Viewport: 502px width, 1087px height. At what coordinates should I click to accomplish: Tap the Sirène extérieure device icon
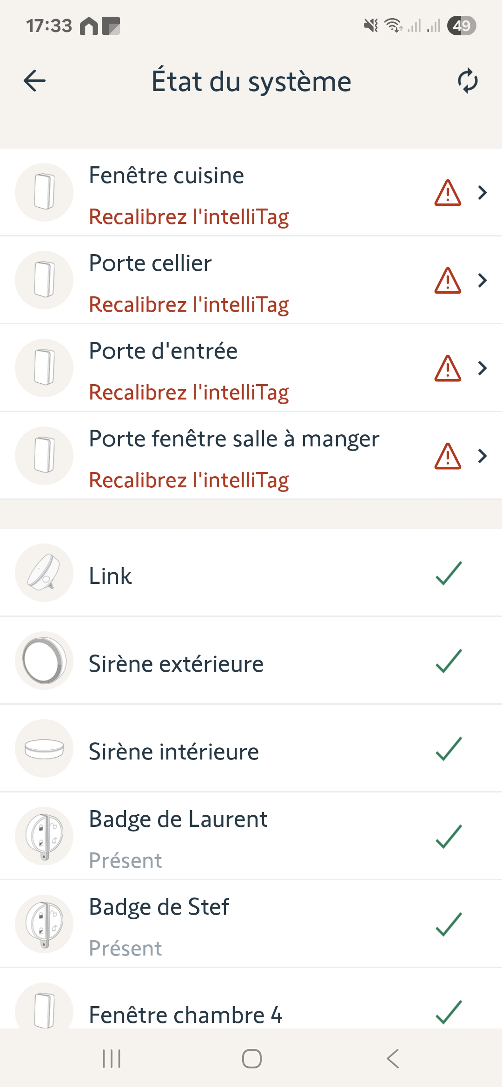pos(44,661)
